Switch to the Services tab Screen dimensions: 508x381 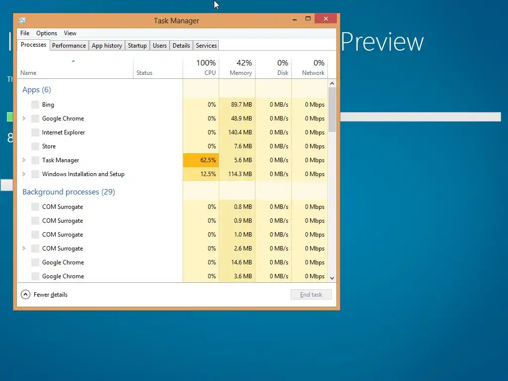coord(206,46)
